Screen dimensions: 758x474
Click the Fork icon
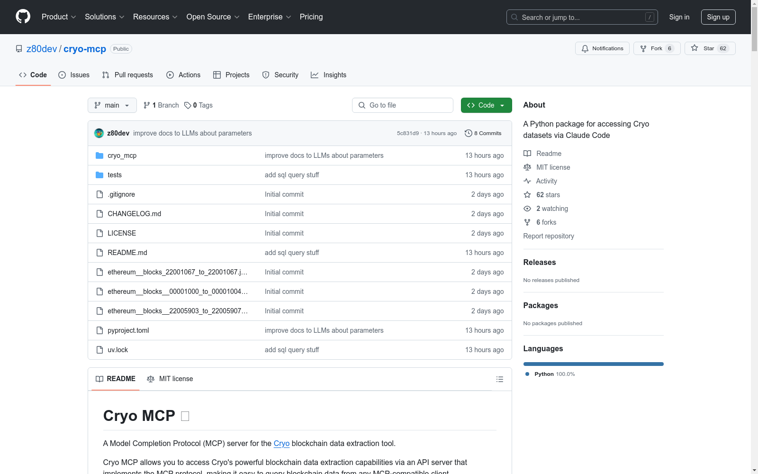(x=643, y=48)
